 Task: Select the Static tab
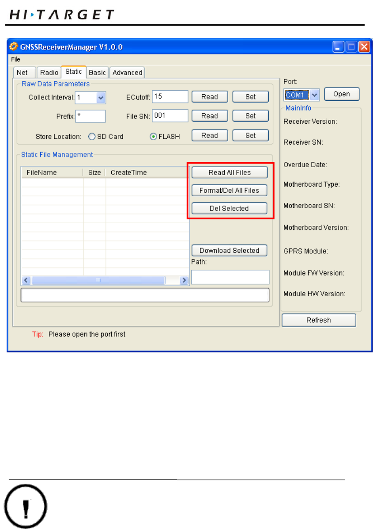(74, 72)
